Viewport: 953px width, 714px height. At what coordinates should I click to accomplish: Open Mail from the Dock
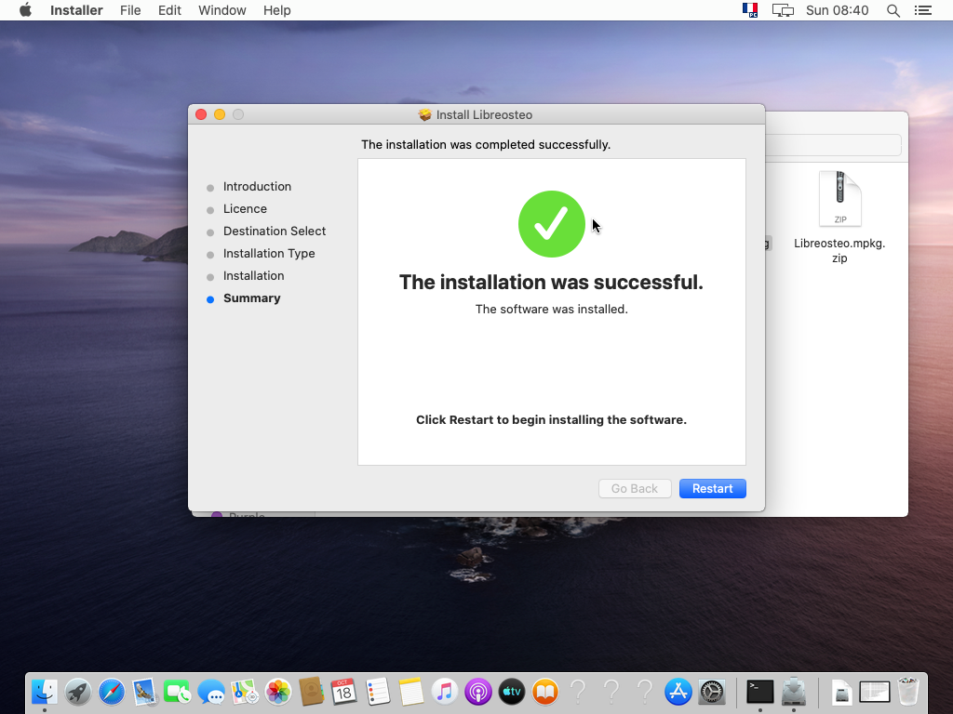144,692
